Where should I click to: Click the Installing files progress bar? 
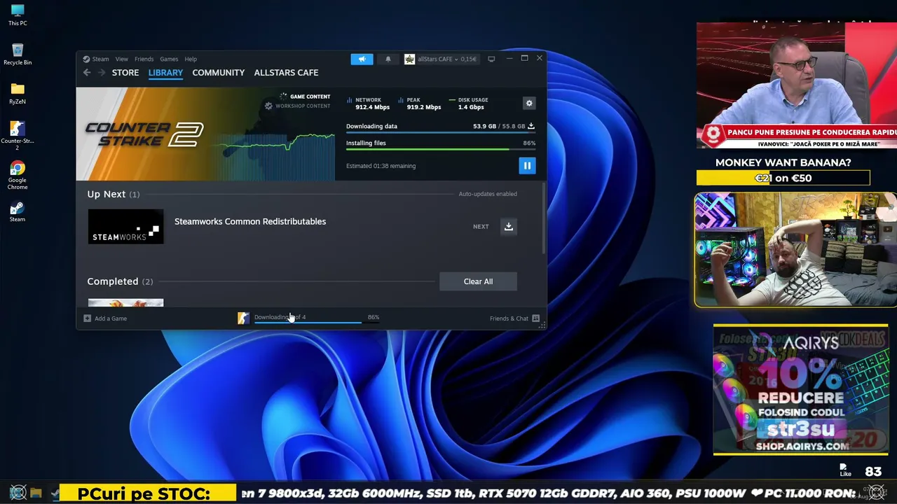(x=441, y=149)
